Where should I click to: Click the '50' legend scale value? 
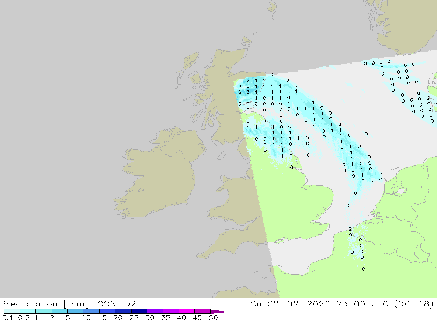click(213, 317)
